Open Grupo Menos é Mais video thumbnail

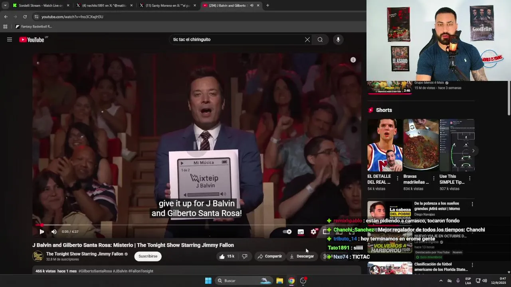click(x=389, y=87)
